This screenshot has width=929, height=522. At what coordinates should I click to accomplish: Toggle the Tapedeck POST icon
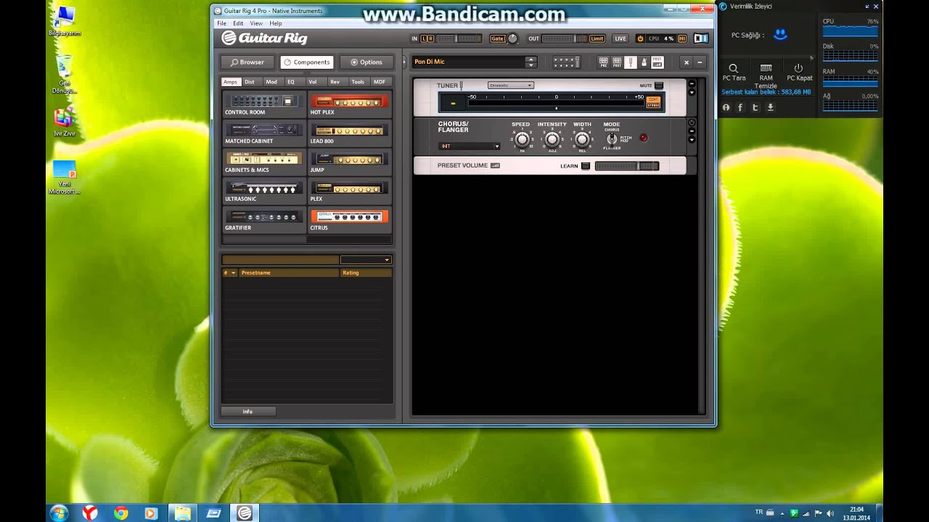coord(617,62)
